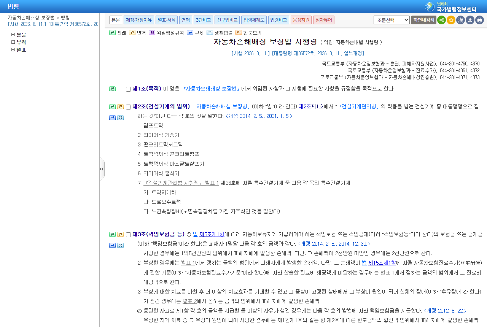This screenshot has width=487, height=327.
Task: Open 생 living-law icon beside 제3조
Action: click(120, 245)
